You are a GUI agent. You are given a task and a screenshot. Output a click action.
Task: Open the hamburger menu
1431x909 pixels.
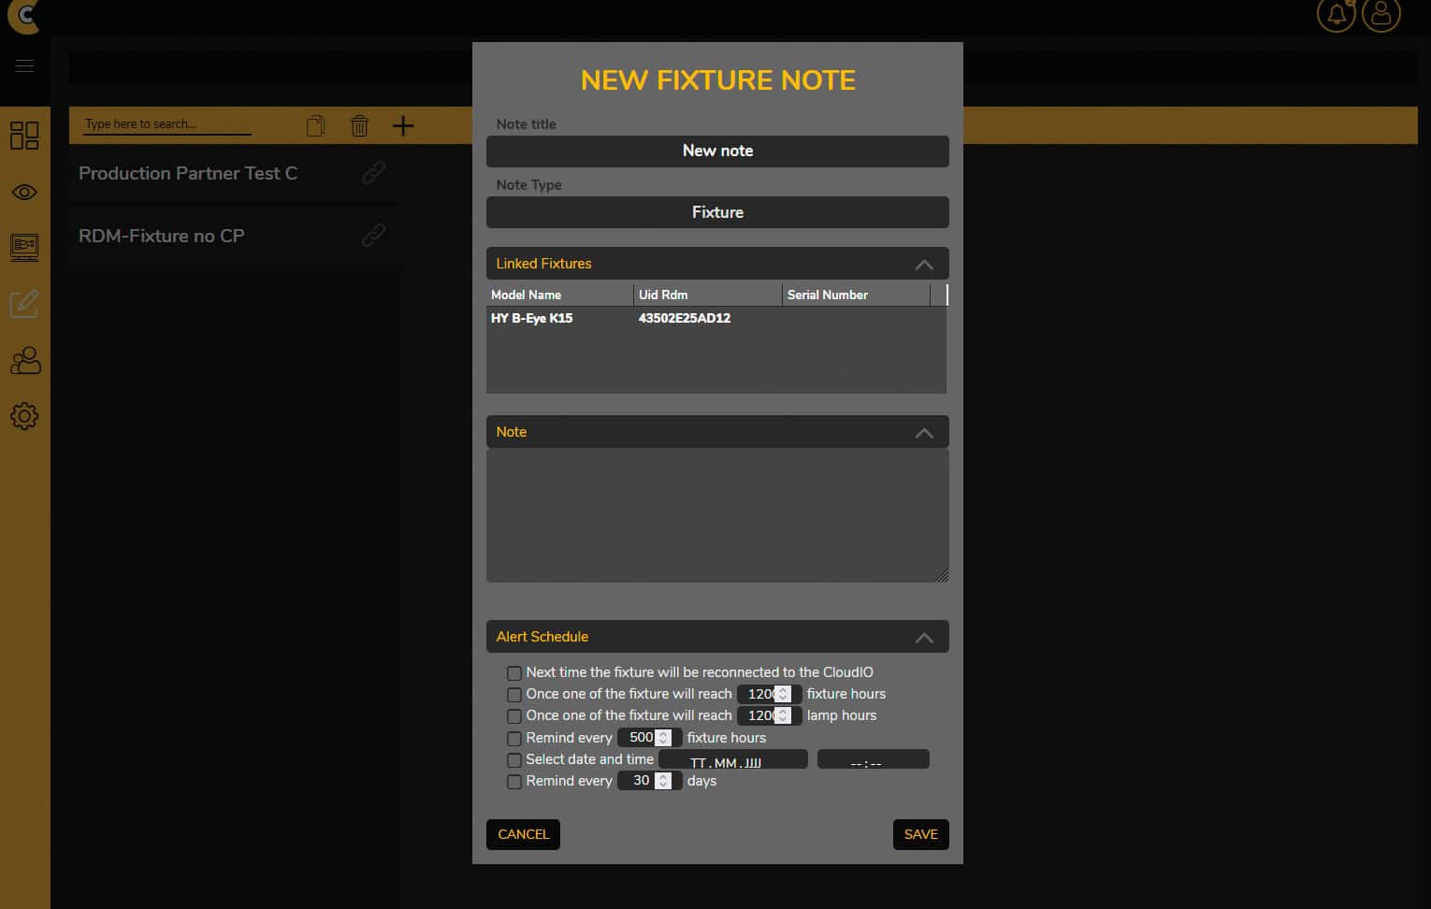click(x=24, y=65)
